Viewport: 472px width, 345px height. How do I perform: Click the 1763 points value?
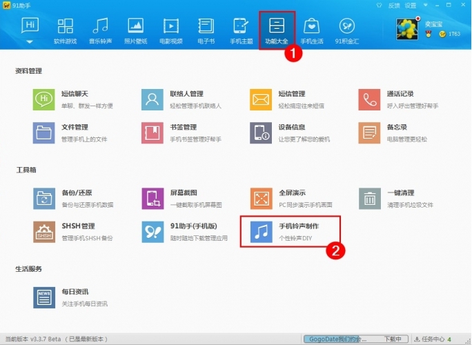454,34
